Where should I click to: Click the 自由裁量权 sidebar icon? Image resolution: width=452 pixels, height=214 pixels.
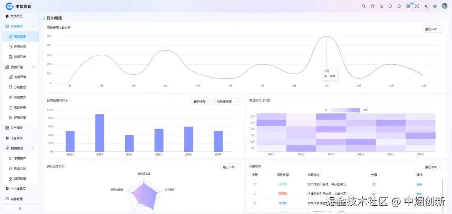(x=7, y=189)
